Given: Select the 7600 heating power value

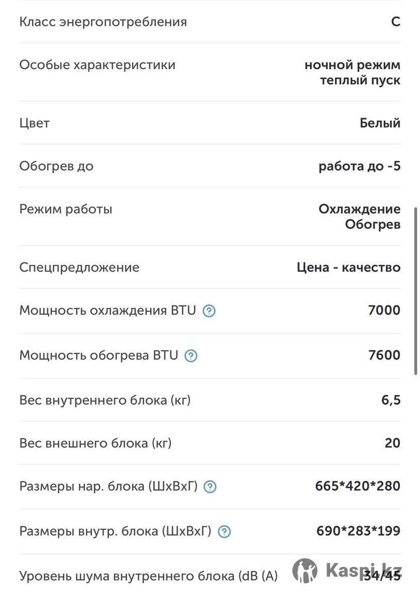Looking at the screenshot, I should coord(384,355).
